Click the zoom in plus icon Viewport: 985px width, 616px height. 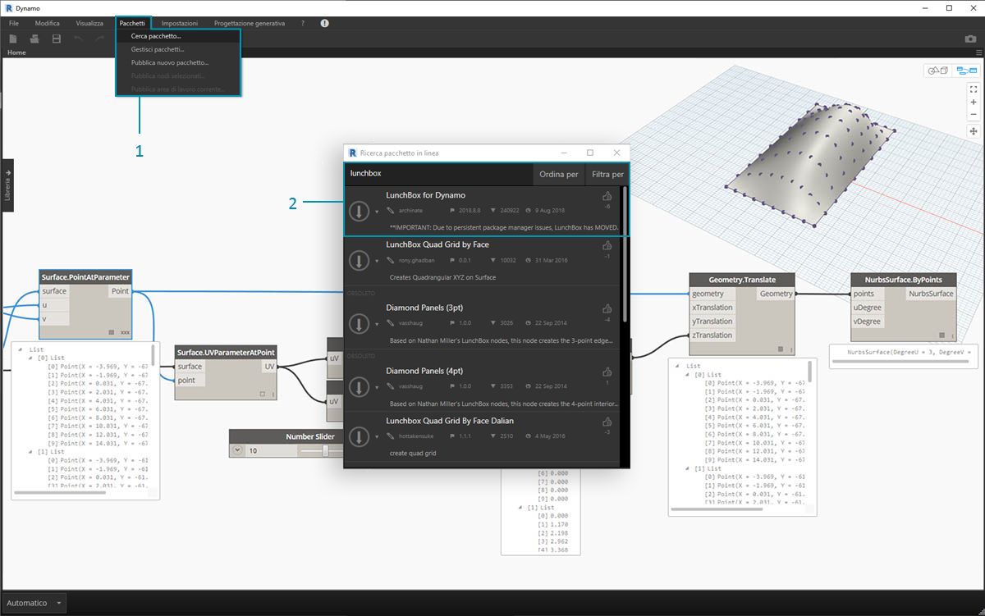[x=974, y=102]
